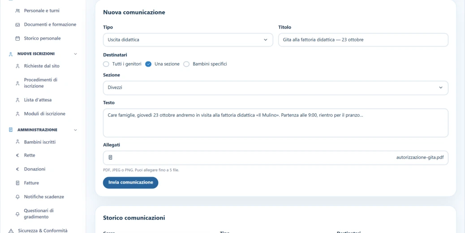The width and height of the screenshot is (465, 233).
Task: Click the person icon beside Procedimenti di iscrizione
Action: tap(17, 83)
